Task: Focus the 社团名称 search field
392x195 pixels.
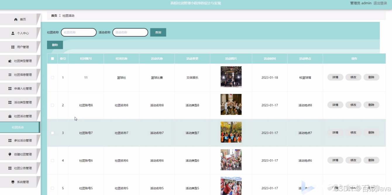Action: point(79,32)
